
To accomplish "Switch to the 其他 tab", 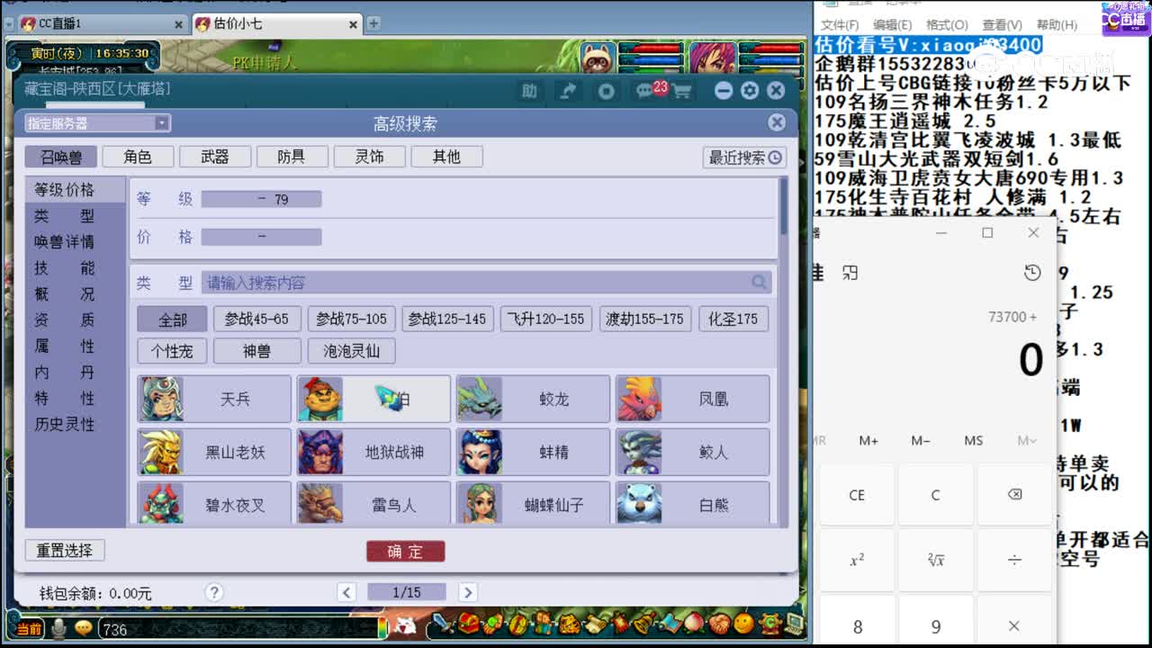I will coord(446,157).
